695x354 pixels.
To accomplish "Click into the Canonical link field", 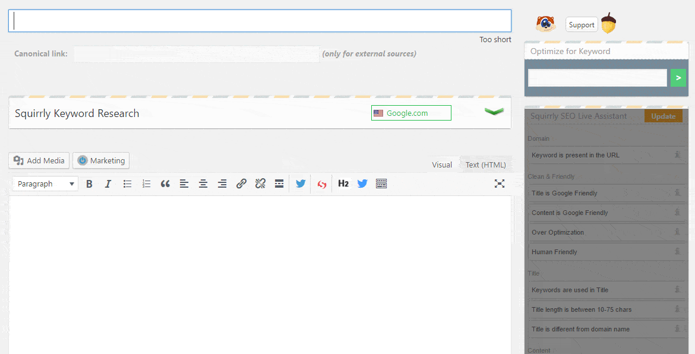I will click(197, 54).
